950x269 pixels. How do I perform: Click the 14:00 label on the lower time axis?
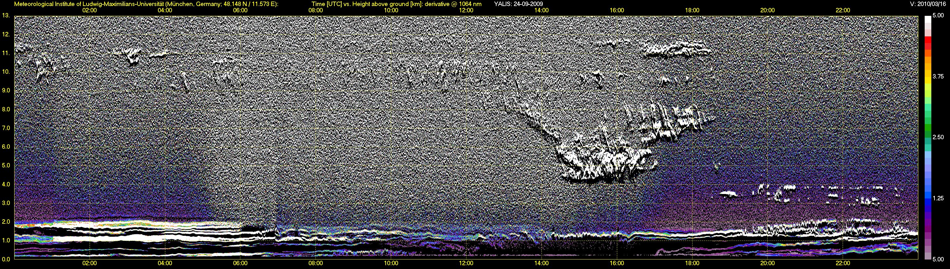tap(541, 263)
